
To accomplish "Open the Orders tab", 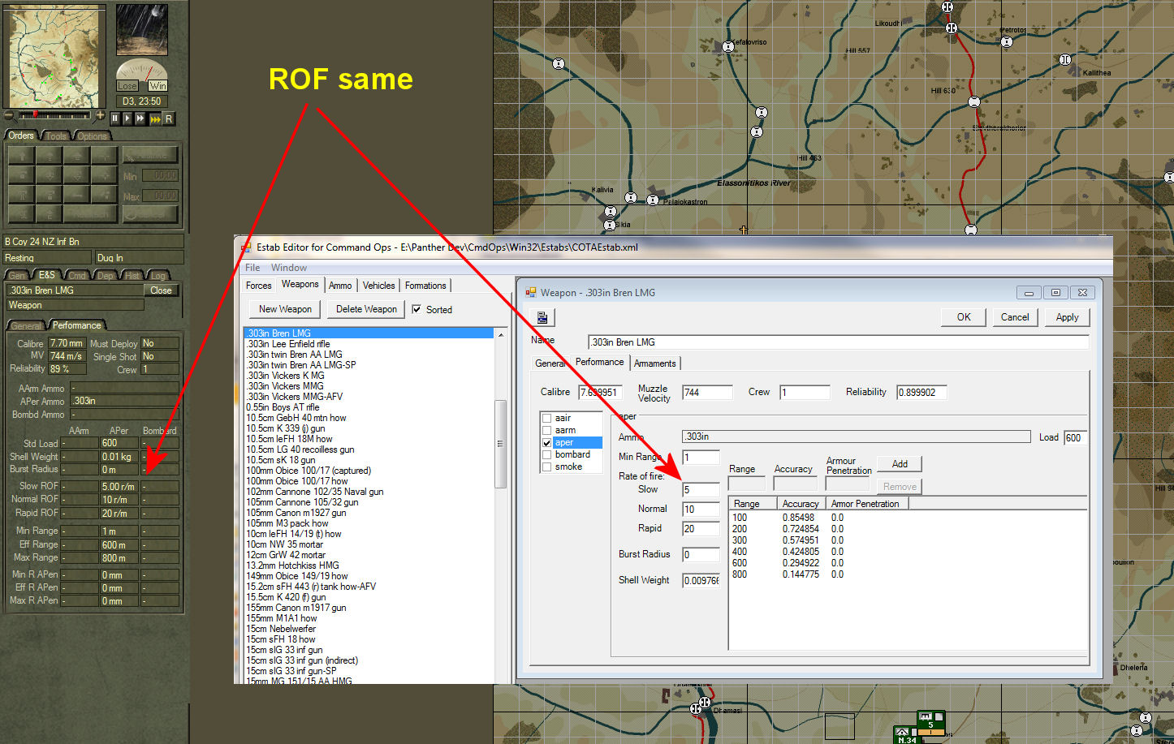I will [21, 135].
